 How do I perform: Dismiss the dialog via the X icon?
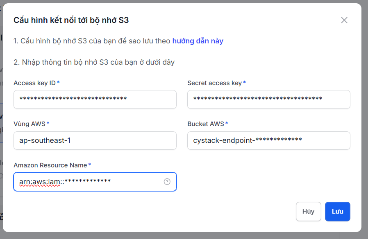click(344, 20)
